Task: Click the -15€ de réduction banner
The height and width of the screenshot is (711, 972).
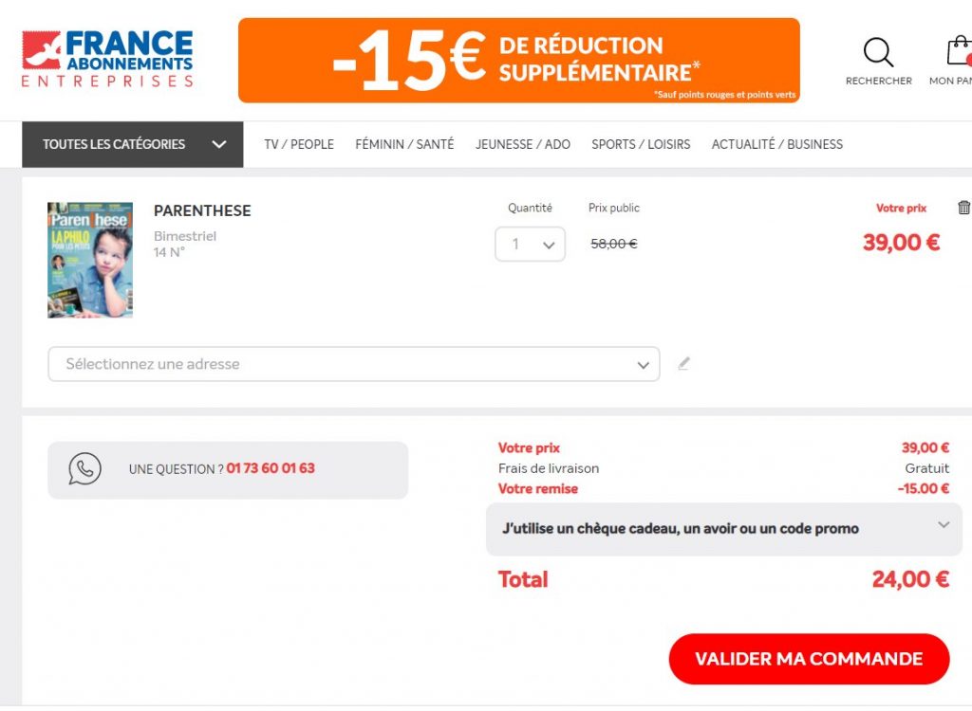Action: (x=518, y=60)
